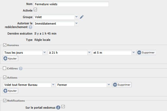Open the Groupe Volet dropdown
The width and height of the screenshot is (167, 111).
point(56,17)
